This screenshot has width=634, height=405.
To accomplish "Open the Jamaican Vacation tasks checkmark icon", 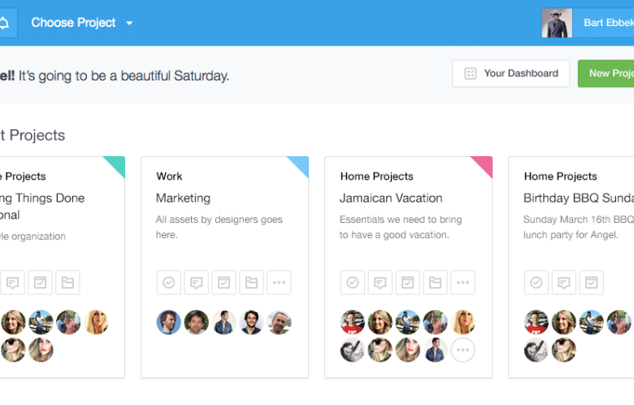I will [353, 282].
